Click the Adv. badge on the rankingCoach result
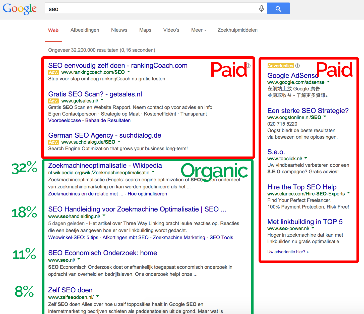Screen dimensions: 364x314 click(x=53, y=72)
